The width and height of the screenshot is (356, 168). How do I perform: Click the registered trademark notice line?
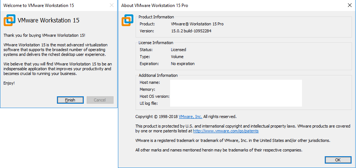pyautogui.click(x=233, y=140)
